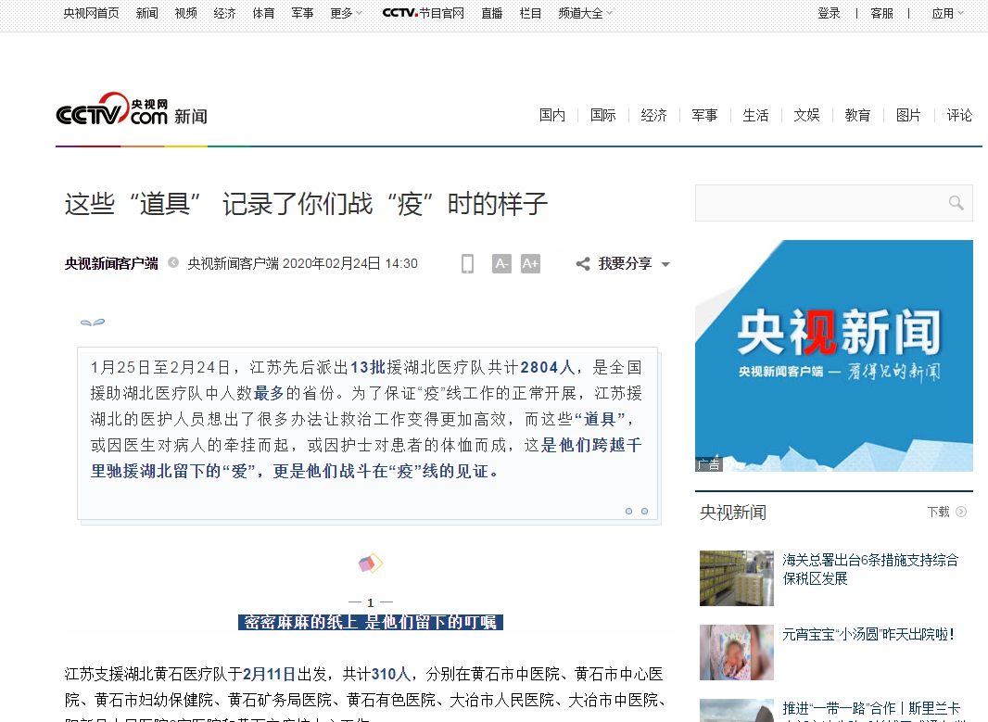This screenshot has width=988, height=722.
Task: Click the 元宵宝宝 baby photo thumbnail
Action: (x=736, y=652)
